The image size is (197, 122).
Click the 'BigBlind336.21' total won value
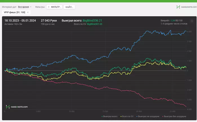click(x=92, y=20)
